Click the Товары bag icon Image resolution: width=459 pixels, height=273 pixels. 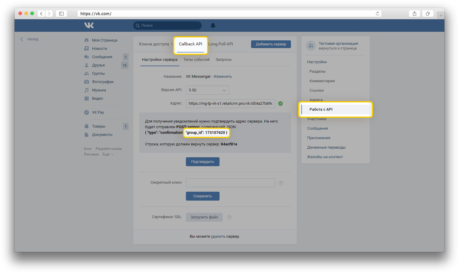[87, 126]
